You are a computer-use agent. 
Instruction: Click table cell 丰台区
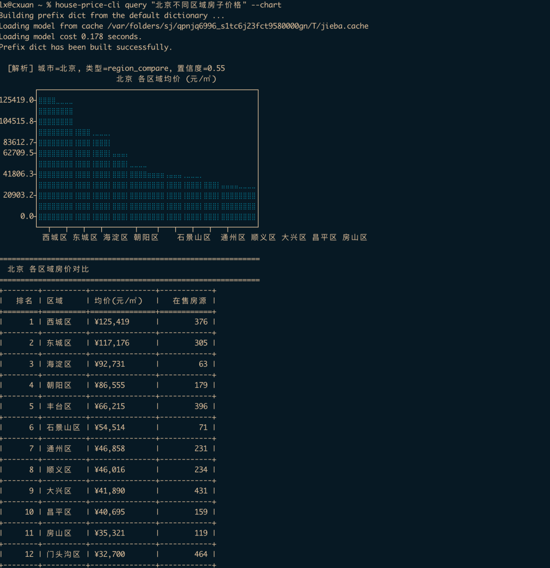(59, 407)
